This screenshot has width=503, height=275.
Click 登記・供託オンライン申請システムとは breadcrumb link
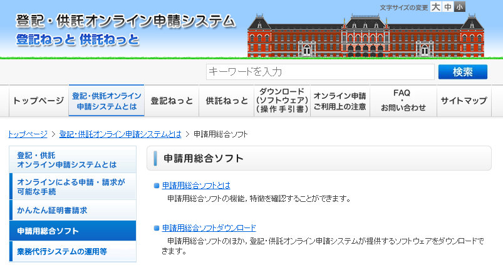pos(120,134)
